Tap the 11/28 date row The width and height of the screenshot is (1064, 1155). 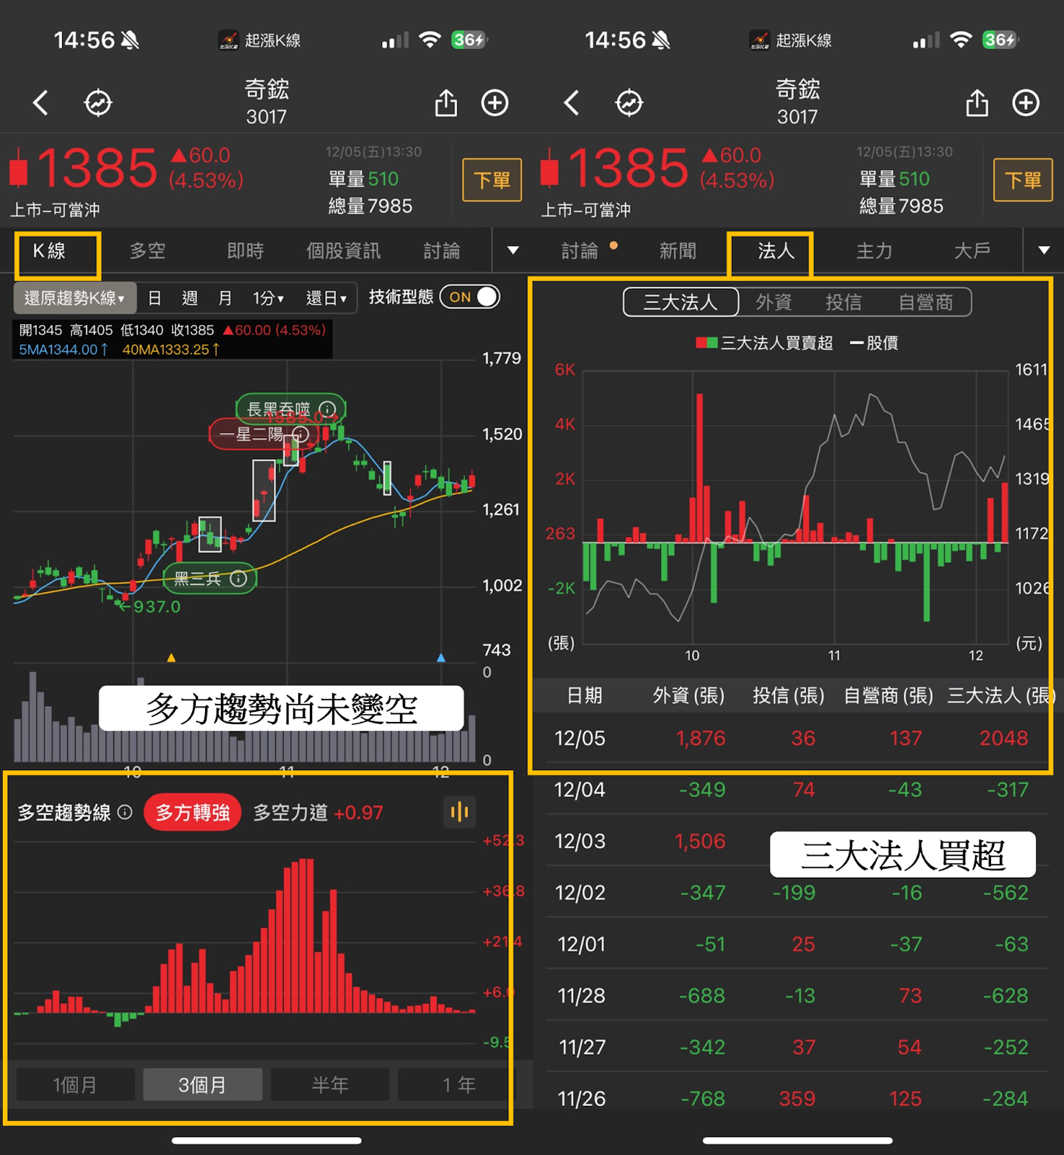[x=797, y=996]
